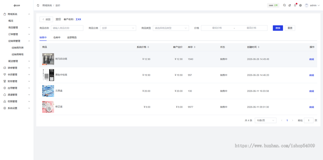Switch to the 销售中 tab
323x160 pixels.
point(43,38)
